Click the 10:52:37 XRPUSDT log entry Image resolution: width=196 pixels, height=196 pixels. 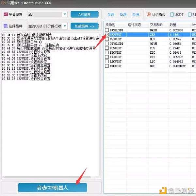(27, 79)
